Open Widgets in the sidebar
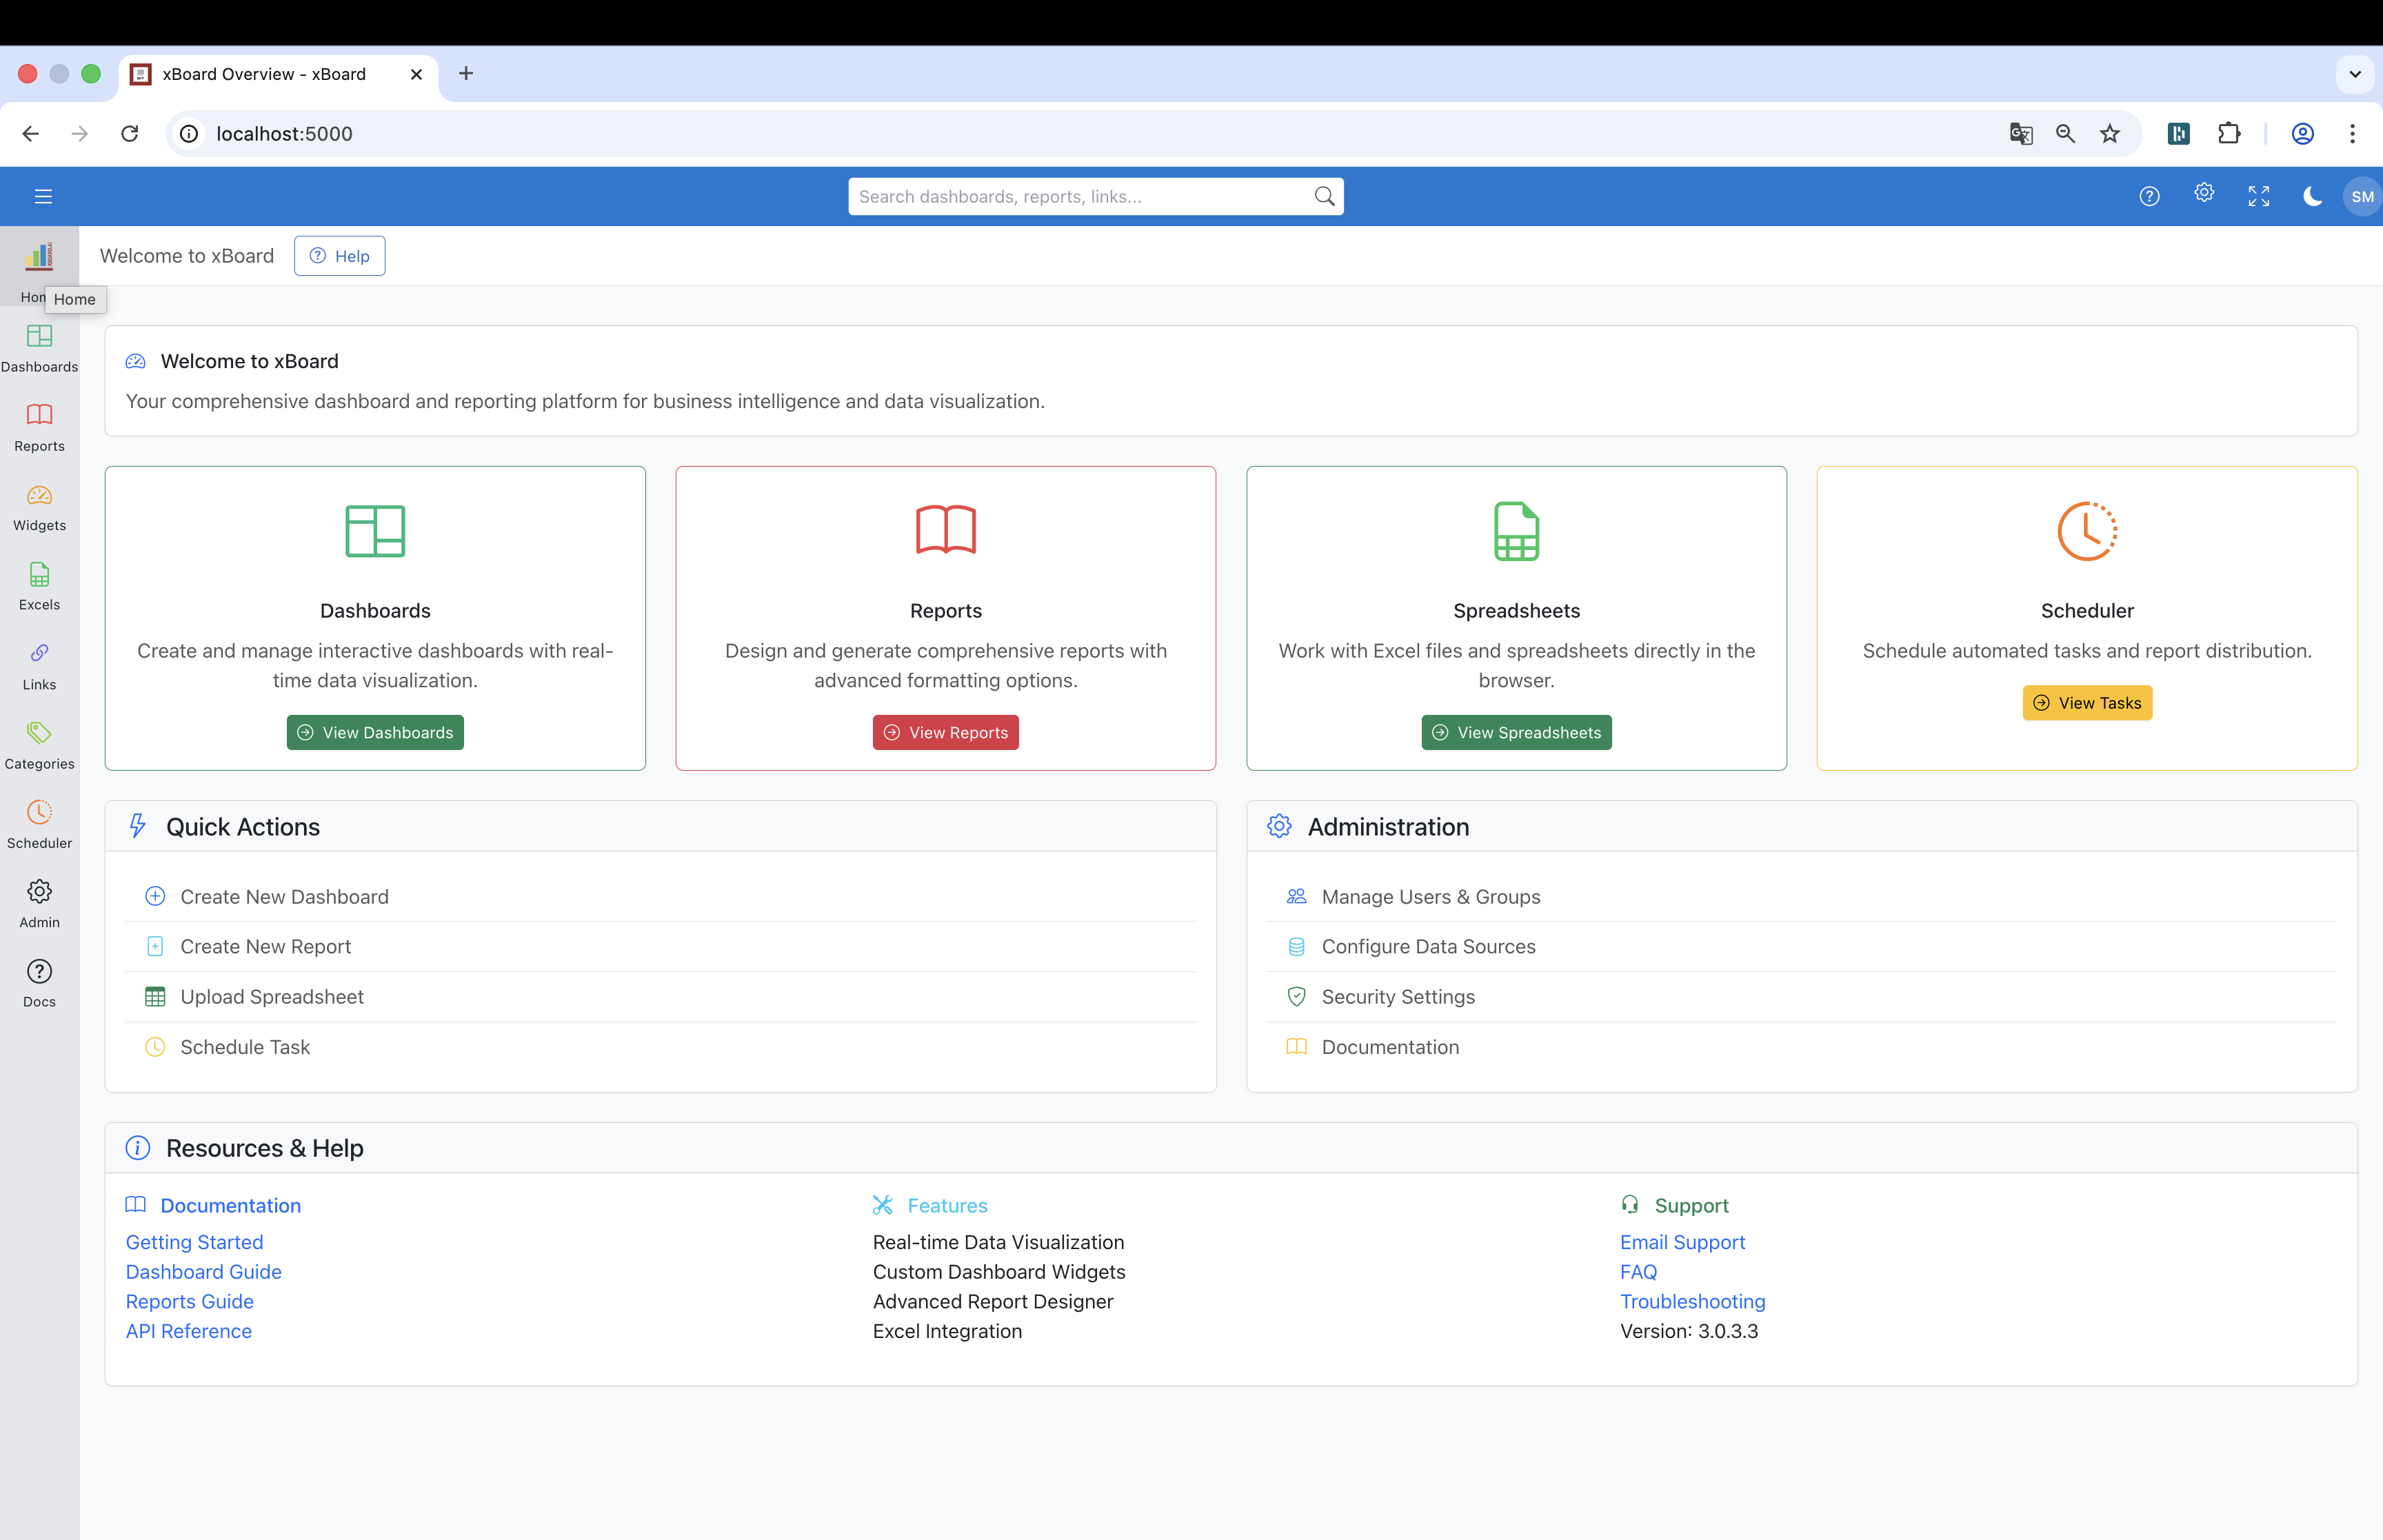 click(39, 507)
